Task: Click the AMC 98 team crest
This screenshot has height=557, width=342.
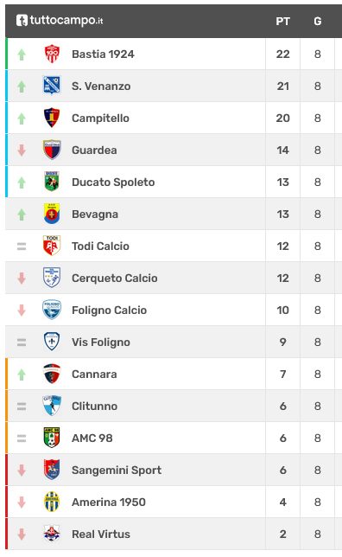Action: point(52,438)
